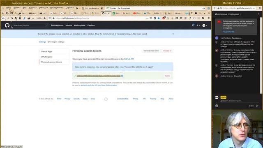Follow the ПОДРОБНЕЕ link in chat
Screen dimensions: 263x148
pyautogui.click(x=228, y=32)
